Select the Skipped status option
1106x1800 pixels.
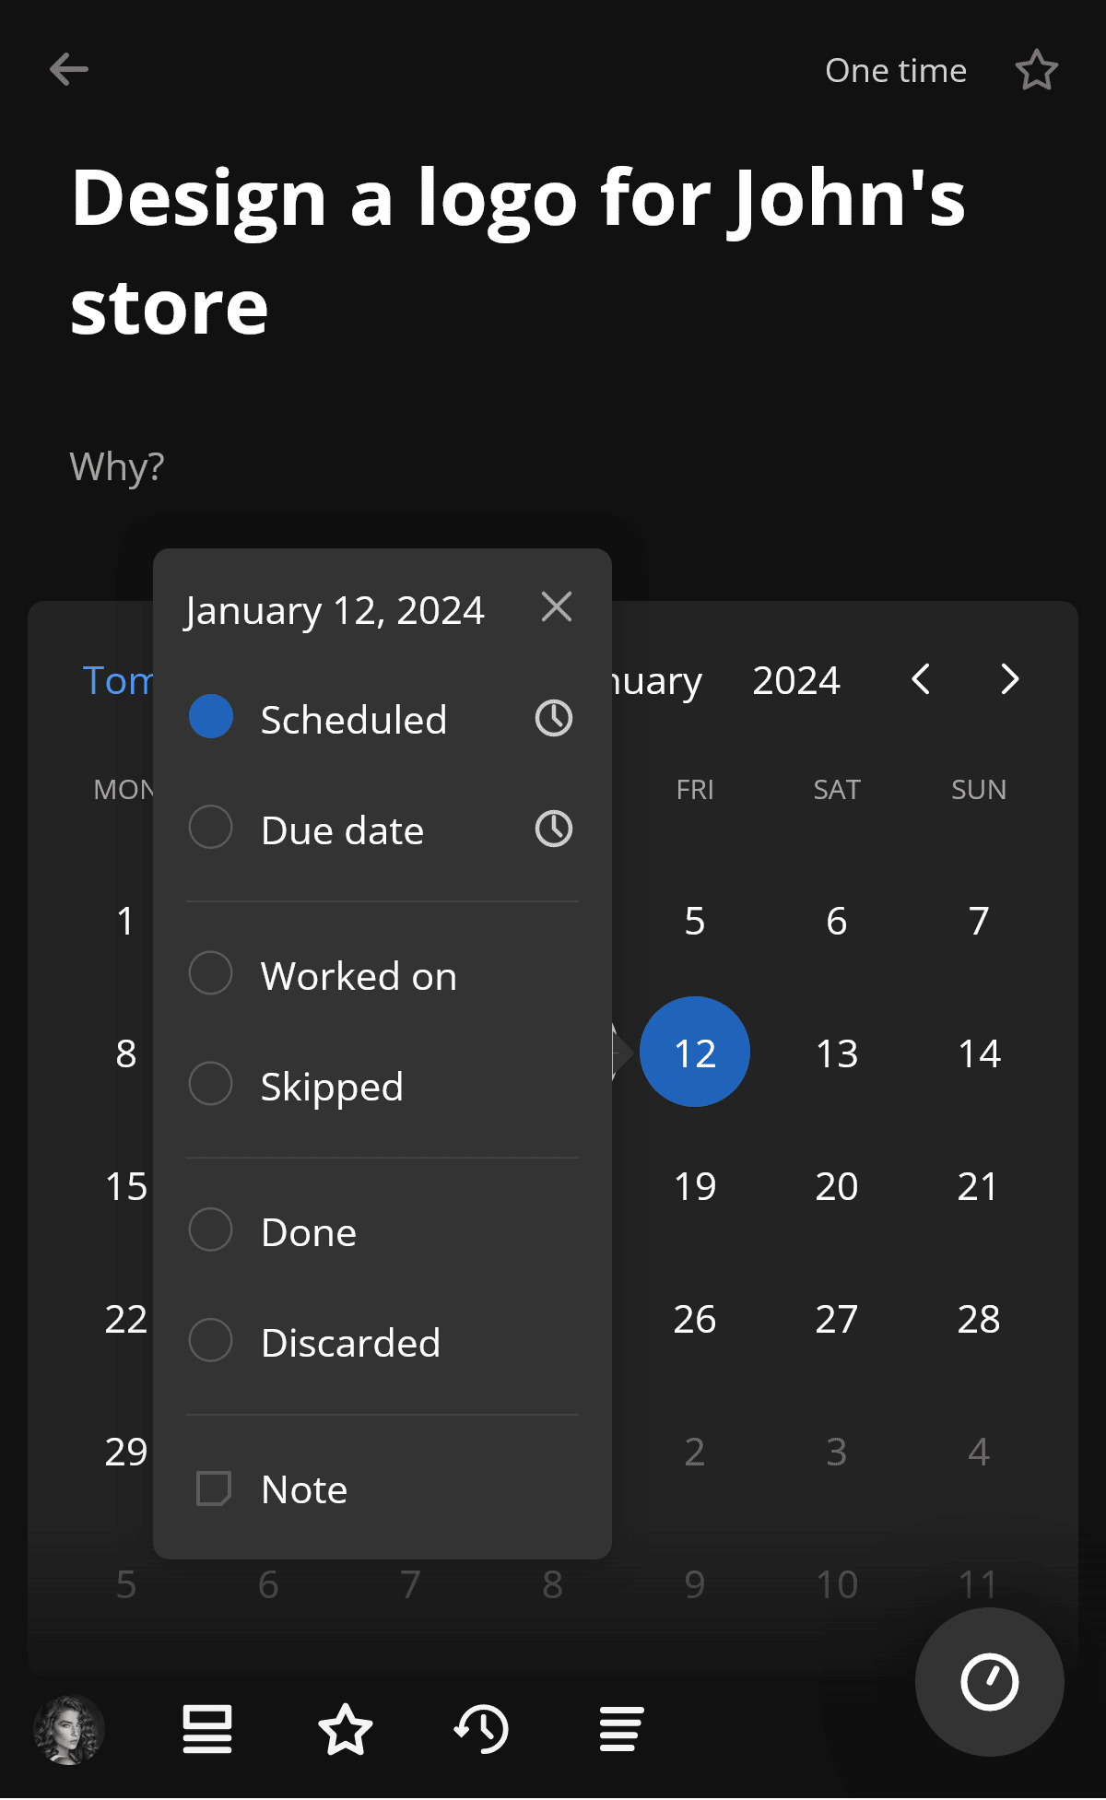pyautogui.click(x=332, y=1085)
